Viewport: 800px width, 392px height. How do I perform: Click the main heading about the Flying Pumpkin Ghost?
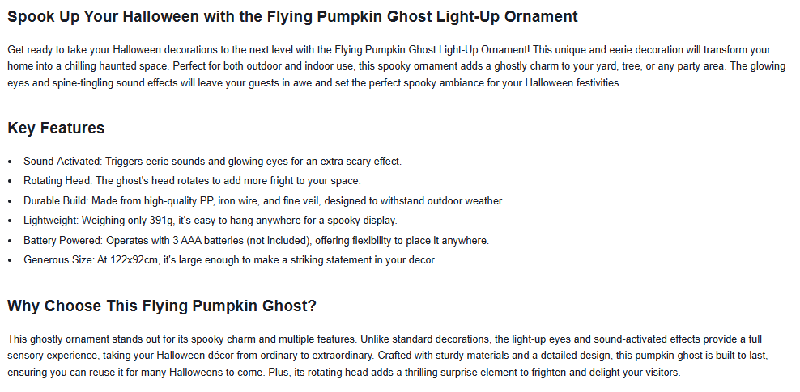292,16
